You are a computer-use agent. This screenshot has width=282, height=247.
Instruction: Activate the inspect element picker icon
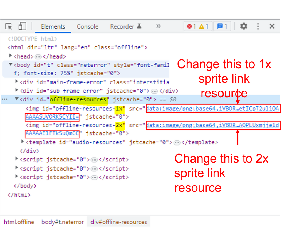(9, 26)
